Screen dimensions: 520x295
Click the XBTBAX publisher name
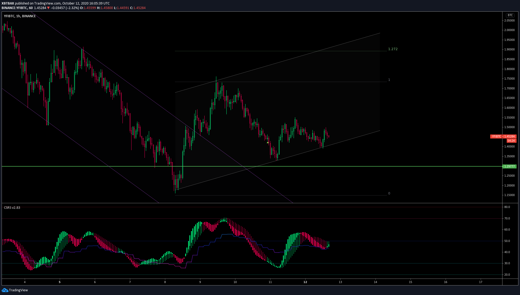point(8,3)
